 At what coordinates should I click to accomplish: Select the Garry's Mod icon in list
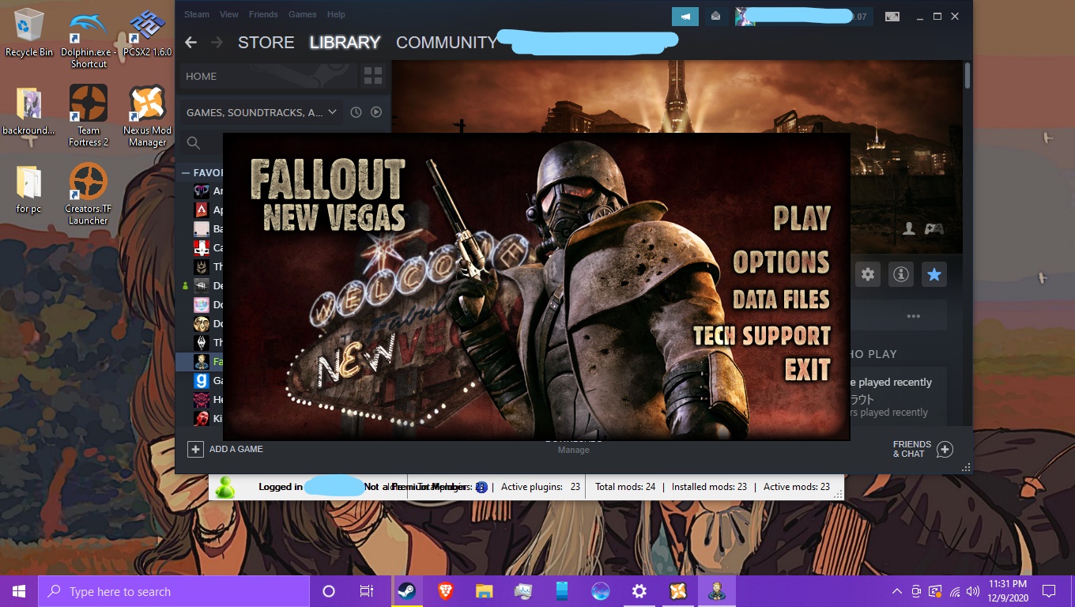[x=202, y=381]
